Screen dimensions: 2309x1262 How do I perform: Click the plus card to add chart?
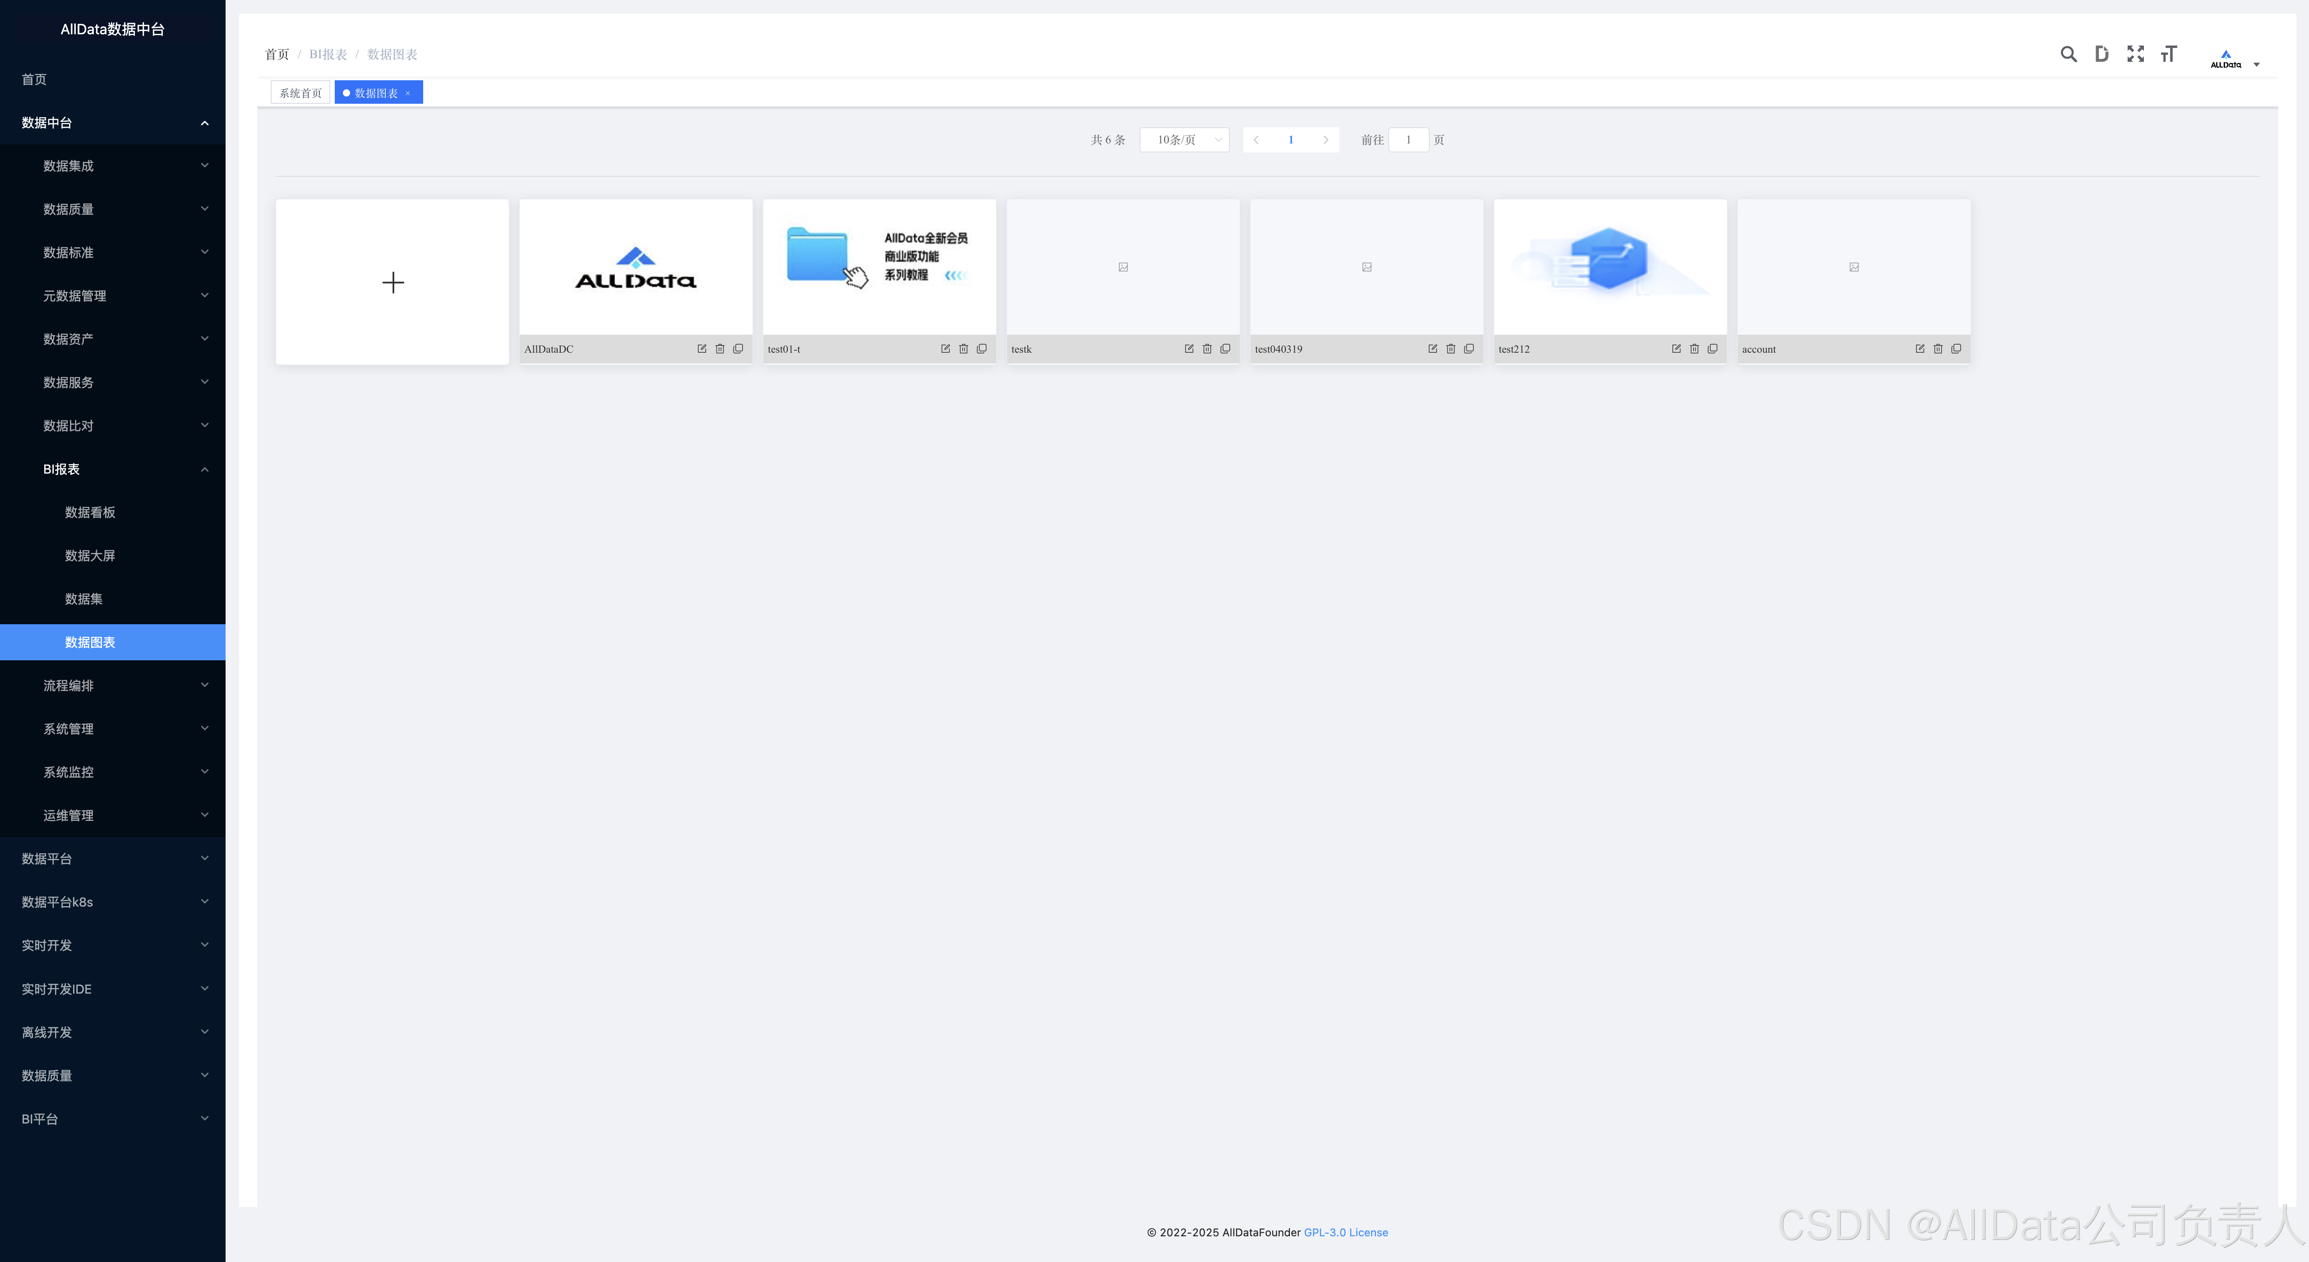coord(393,282)
